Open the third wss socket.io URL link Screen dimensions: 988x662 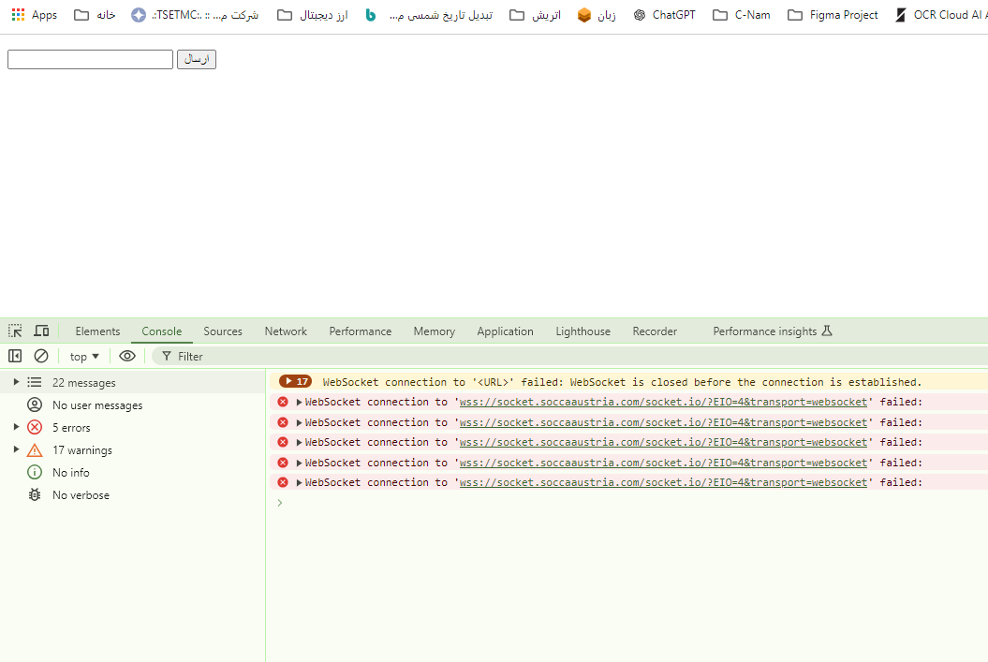(663, 442)
